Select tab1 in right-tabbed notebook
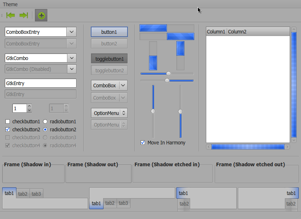301x219 pixels. pyautogui.click(x=291, y=193)
